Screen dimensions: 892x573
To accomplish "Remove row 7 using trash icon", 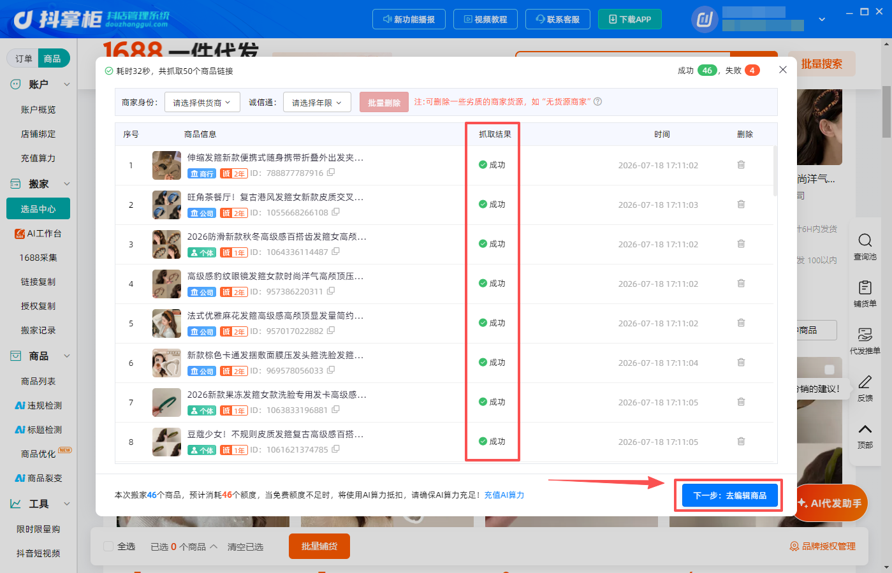I will coord(741,402).
